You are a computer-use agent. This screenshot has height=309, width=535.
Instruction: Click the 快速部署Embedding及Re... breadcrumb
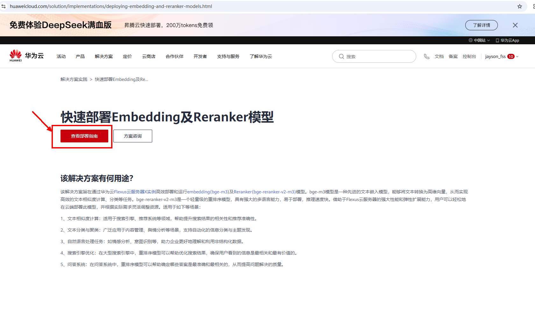click(x=121, y=79)
